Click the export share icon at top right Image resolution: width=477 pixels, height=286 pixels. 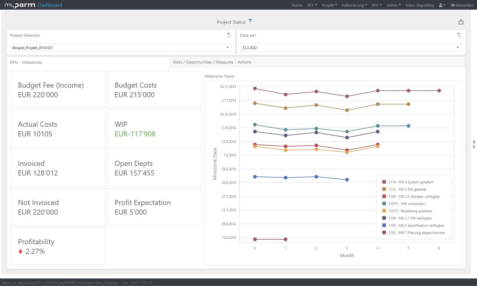click(x=461, y=22)
